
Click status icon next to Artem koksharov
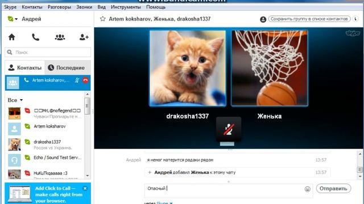click(x=27, y=126)
